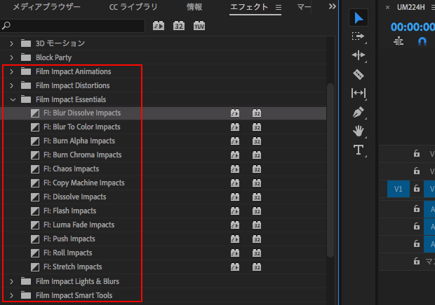
Task: Switch to メディアブラウザー tab
Action: 46,7
